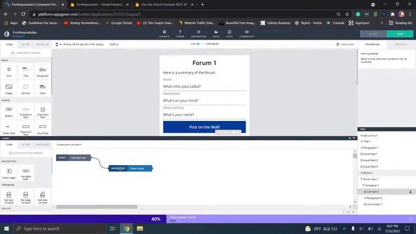This screenshot has width=416, height=234.
Task: Search the component market
Action: [26, 53]
